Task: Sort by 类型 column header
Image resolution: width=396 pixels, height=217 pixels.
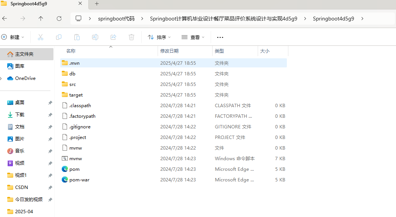Action: click(x=219, y=51)
